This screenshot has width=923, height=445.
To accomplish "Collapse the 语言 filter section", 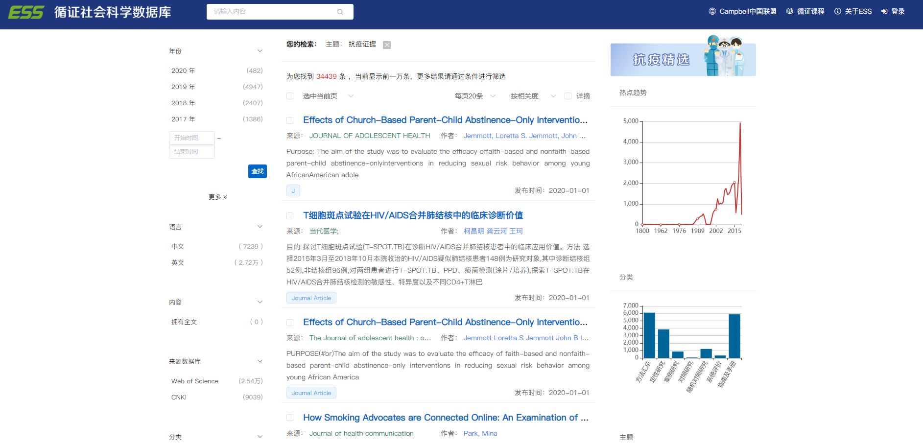I will 260,227.
